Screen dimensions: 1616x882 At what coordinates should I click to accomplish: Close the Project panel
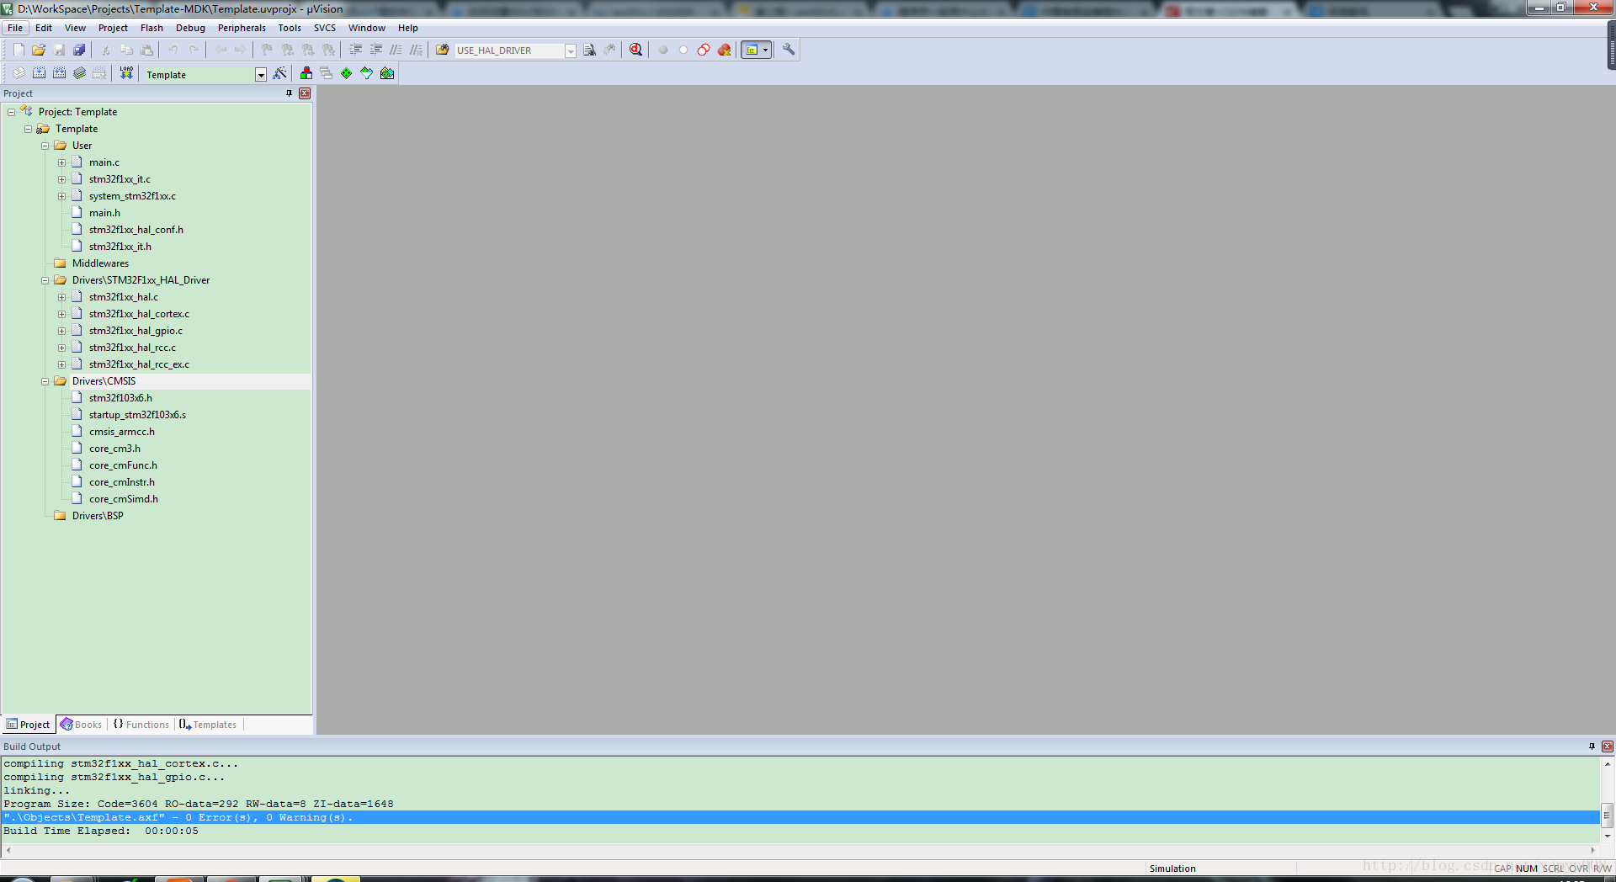pos(305,93)
